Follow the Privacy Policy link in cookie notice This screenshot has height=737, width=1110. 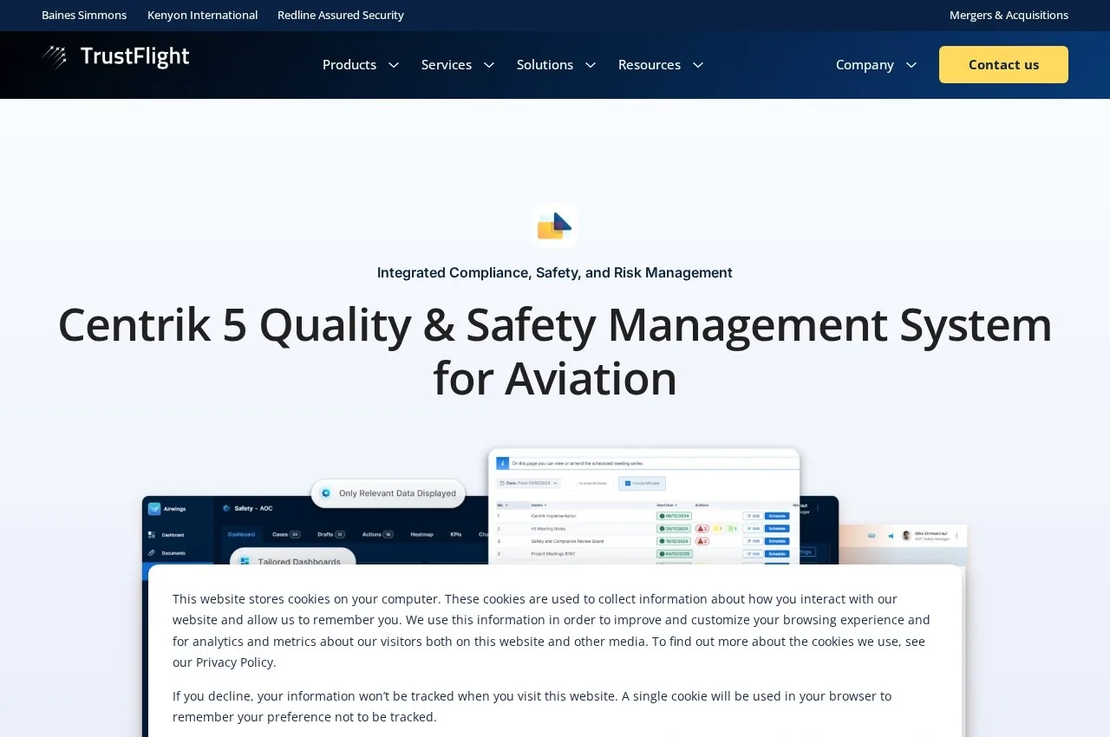[x=234, y=662]
